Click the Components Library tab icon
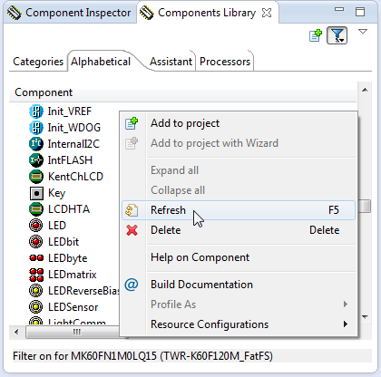The image size is (381, 377). coord(146,13)
